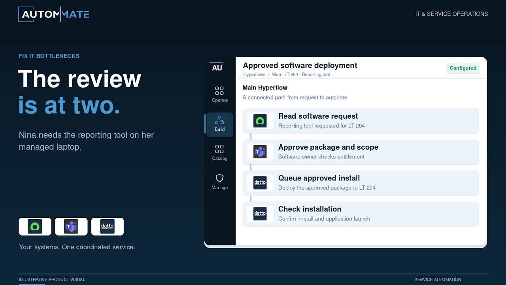Screen dimensions: 506x285
Task: Click the green ring badge above 'Your systems'
Action: [35, 226]
